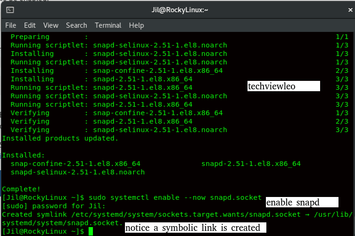This screenshot has height=236, width=355.
Task: Open the View menu
Action: pyautogui.click(x=51, y=25)
